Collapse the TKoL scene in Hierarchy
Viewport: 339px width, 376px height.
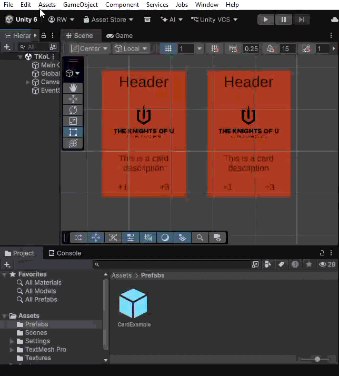click(20, 57)
